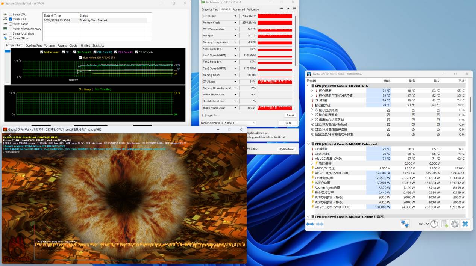
Task: Click the GPU-Z refresh icon
Action: point(288,8)
